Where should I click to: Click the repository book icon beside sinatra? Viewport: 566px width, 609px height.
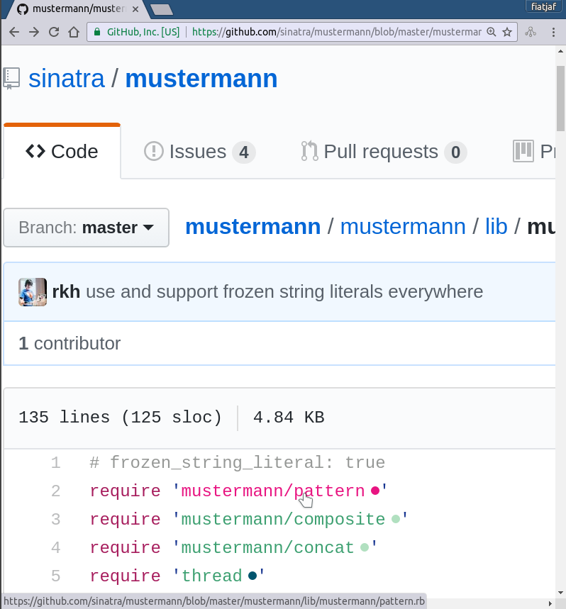tap(11, 79)
